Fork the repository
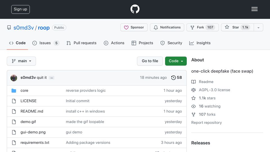 (202, 27)
